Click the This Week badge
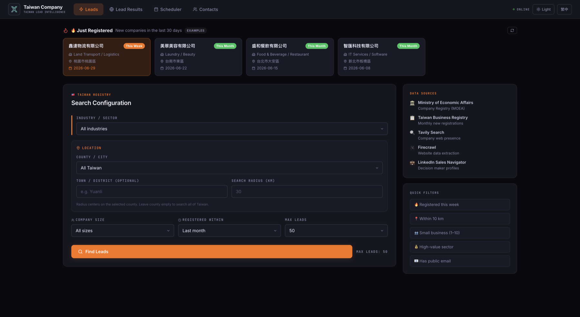Screen dimensions: 580x317 134,46
